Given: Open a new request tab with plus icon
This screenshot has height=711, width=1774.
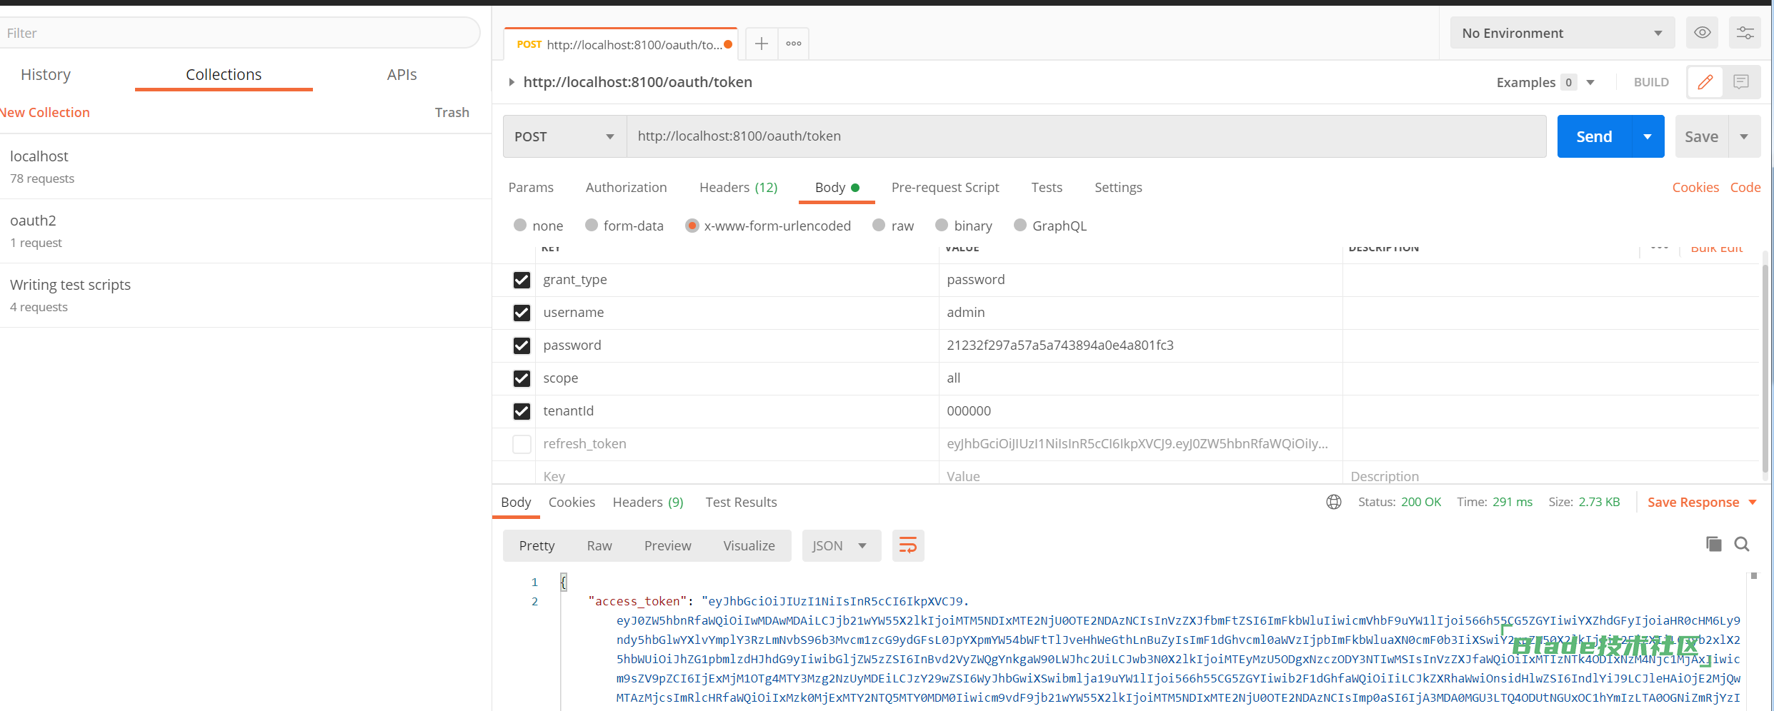Looking at the screenshot, I should click(762, 44).
